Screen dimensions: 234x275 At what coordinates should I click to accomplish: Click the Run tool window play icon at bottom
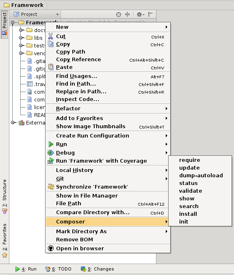coord(17,269)
